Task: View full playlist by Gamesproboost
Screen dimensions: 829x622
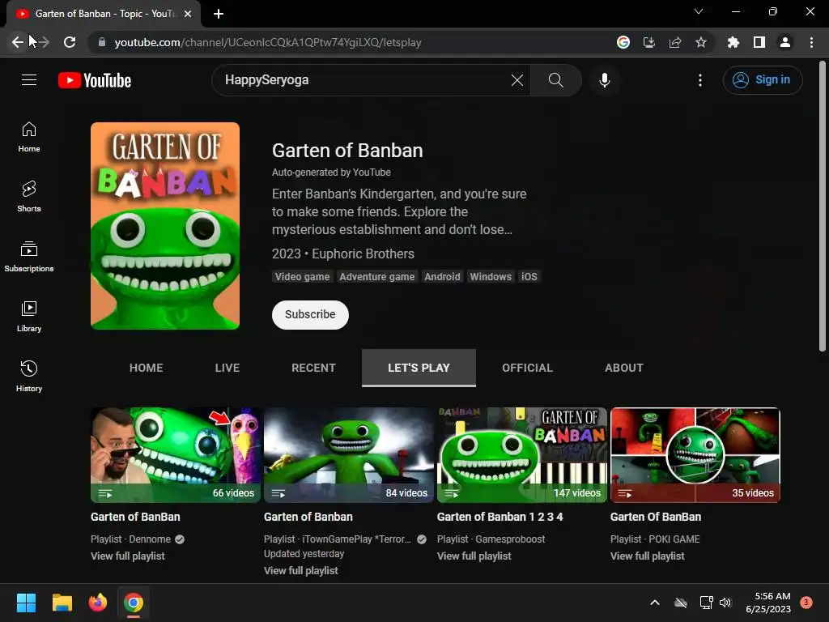Action: [x=474, y=556]
